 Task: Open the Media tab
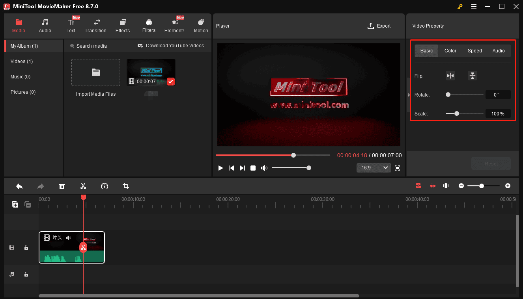[19, 26]
